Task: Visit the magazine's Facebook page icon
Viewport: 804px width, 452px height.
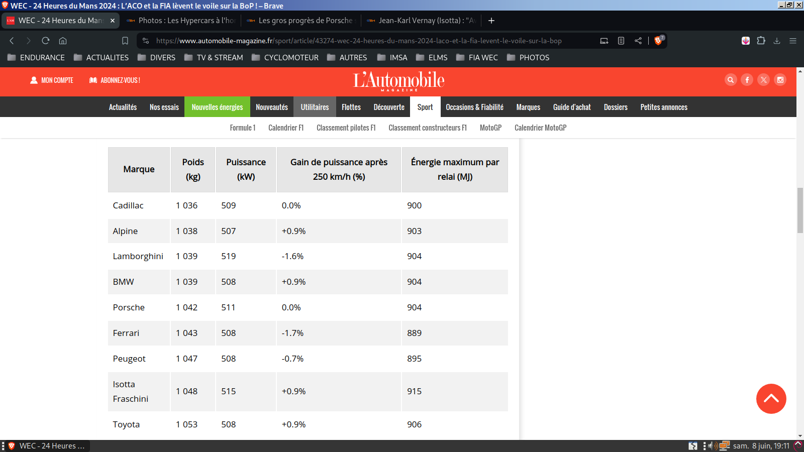Action: click(x=747, y=80)
